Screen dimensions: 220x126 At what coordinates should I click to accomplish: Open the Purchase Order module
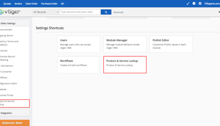pyautogui.click(x=49, y=4)
